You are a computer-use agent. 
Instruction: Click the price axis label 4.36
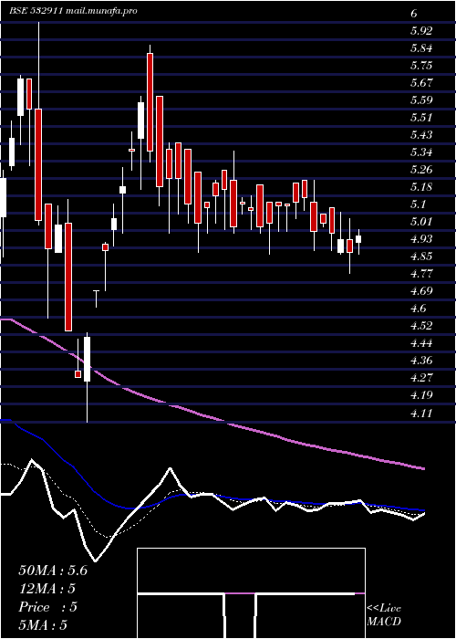pyautogui.click(x=421, y=361)
